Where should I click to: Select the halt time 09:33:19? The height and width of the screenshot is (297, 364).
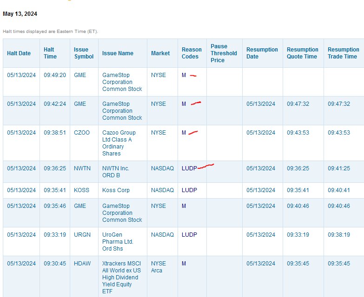tap(55, 234)
